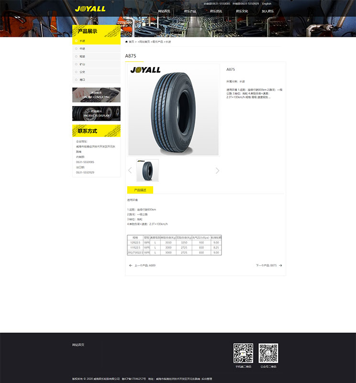This screenshot has height=383, width=356.
Task: Click the home icon in the breadcrumb
Action: click(126, 42)
